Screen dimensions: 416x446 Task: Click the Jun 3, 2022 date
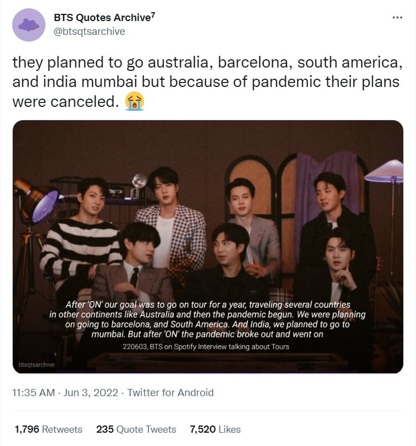(x=92, y=392)
